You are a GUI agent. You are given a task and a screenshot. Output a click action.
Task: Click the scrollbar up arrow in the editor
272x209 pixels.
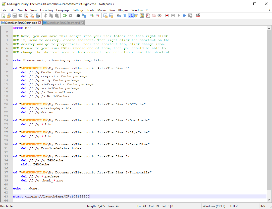(x=269, y=28)
